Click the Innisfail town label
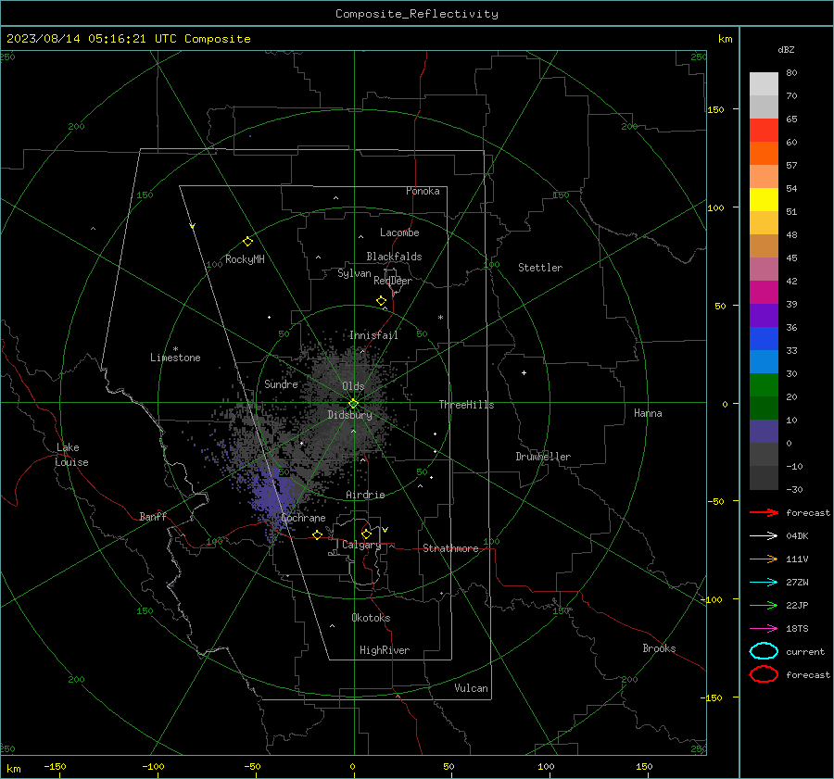 (x=373, y=335)
